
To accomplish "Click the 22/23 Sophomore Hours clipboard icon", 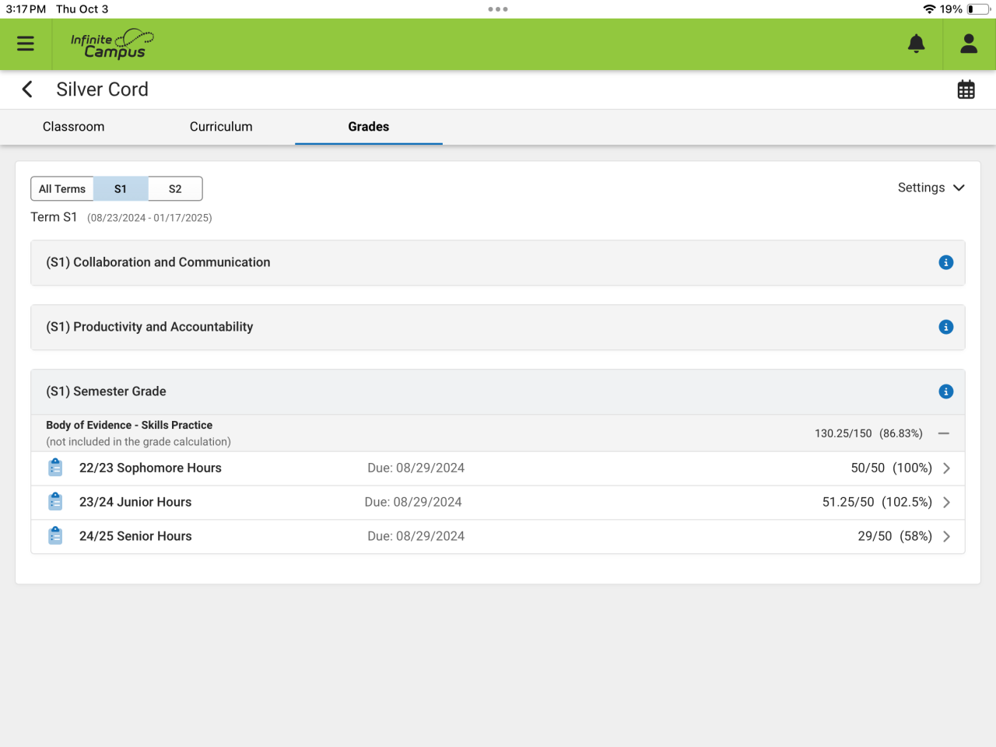I will [55, 468].
